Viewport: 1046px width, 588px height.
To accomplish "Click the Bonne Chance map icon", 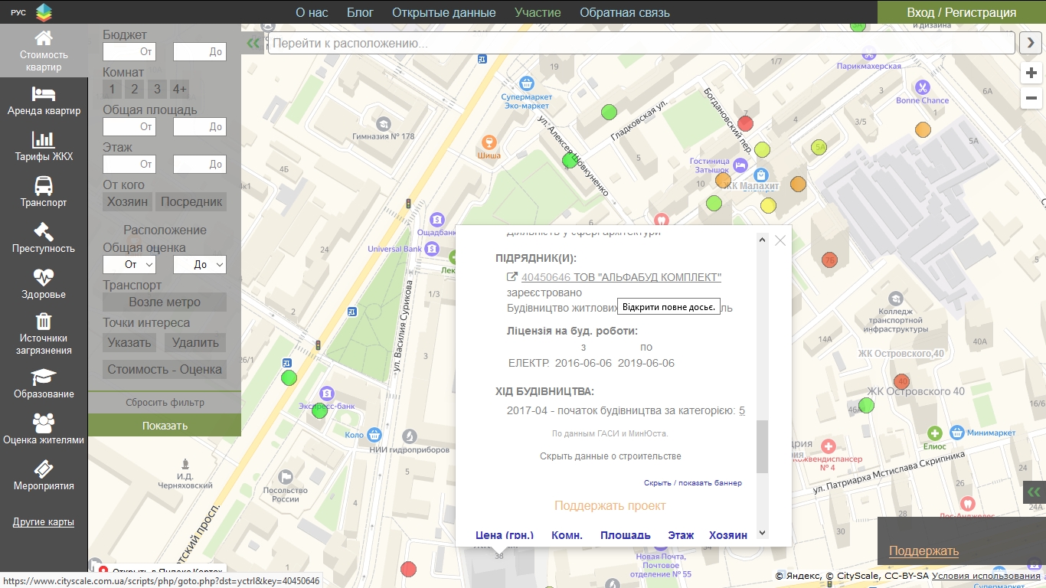I will click(922, 87).
